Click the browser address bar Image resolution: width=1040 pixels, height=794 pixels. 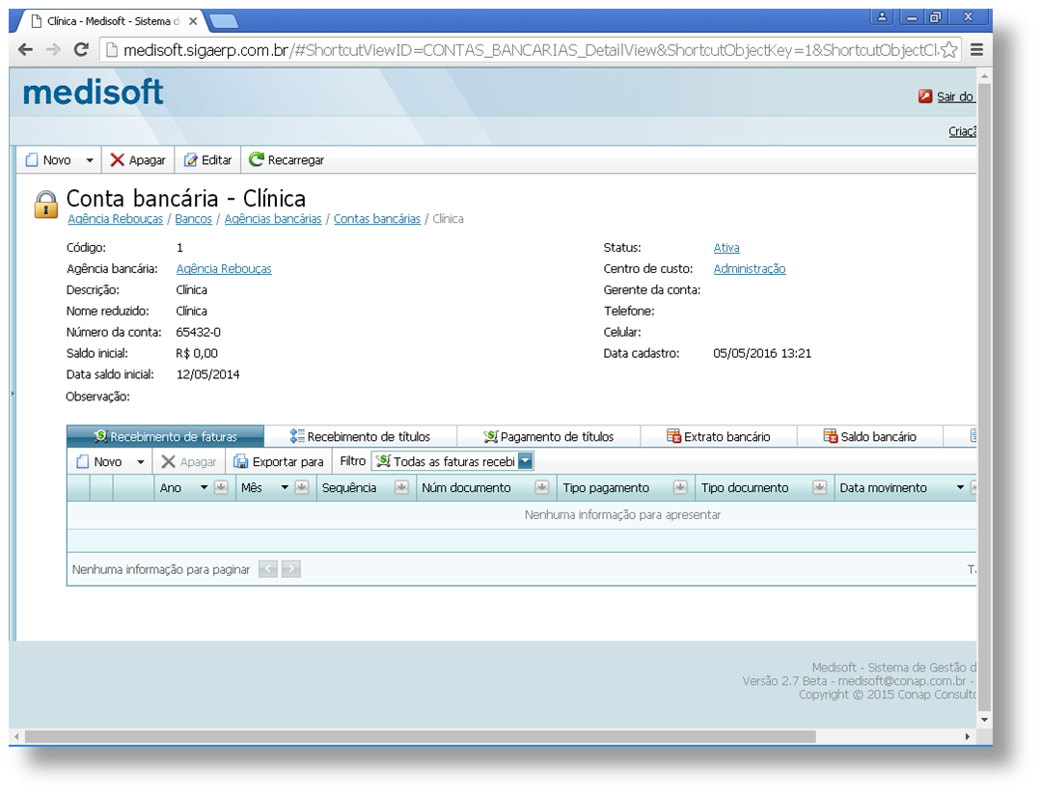pos(531,50)
